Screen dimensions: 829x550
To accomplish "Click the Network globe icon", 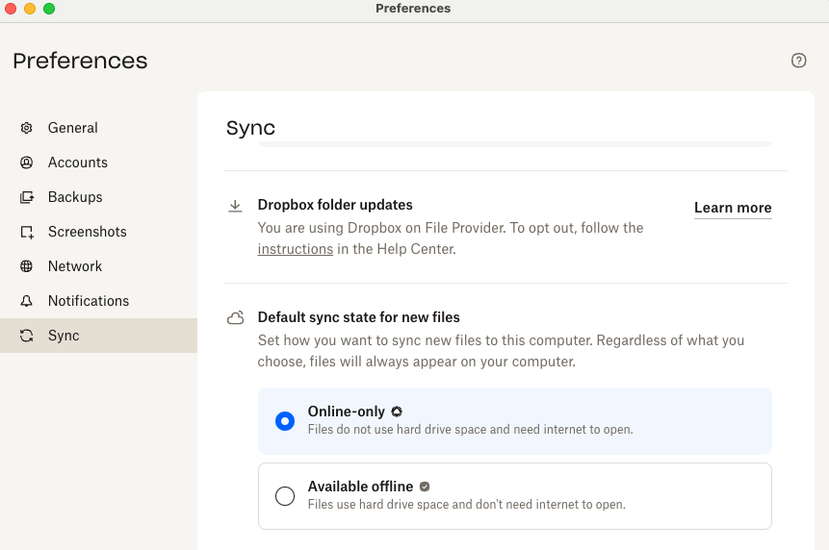I will click(x=26, y=266).
